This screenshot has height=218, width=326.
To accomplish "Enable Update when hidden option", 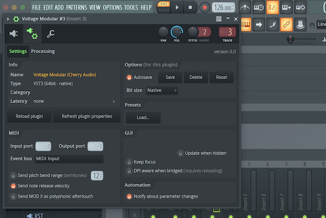I will pyautogui.click(x=202, y=153).
